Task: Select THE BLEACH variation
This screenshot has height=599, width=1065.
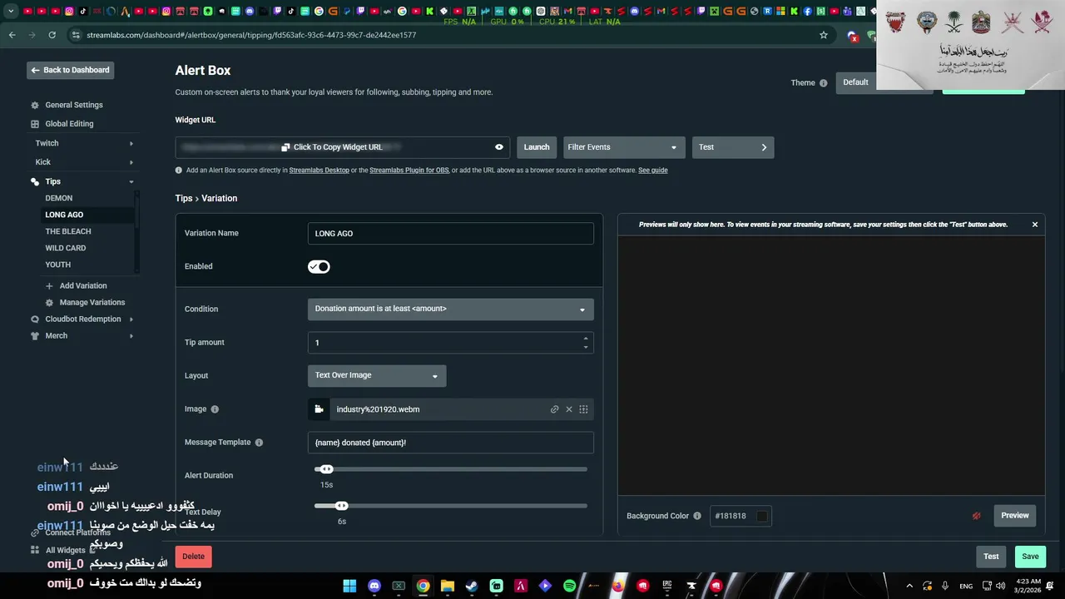Action: point(68,231)
